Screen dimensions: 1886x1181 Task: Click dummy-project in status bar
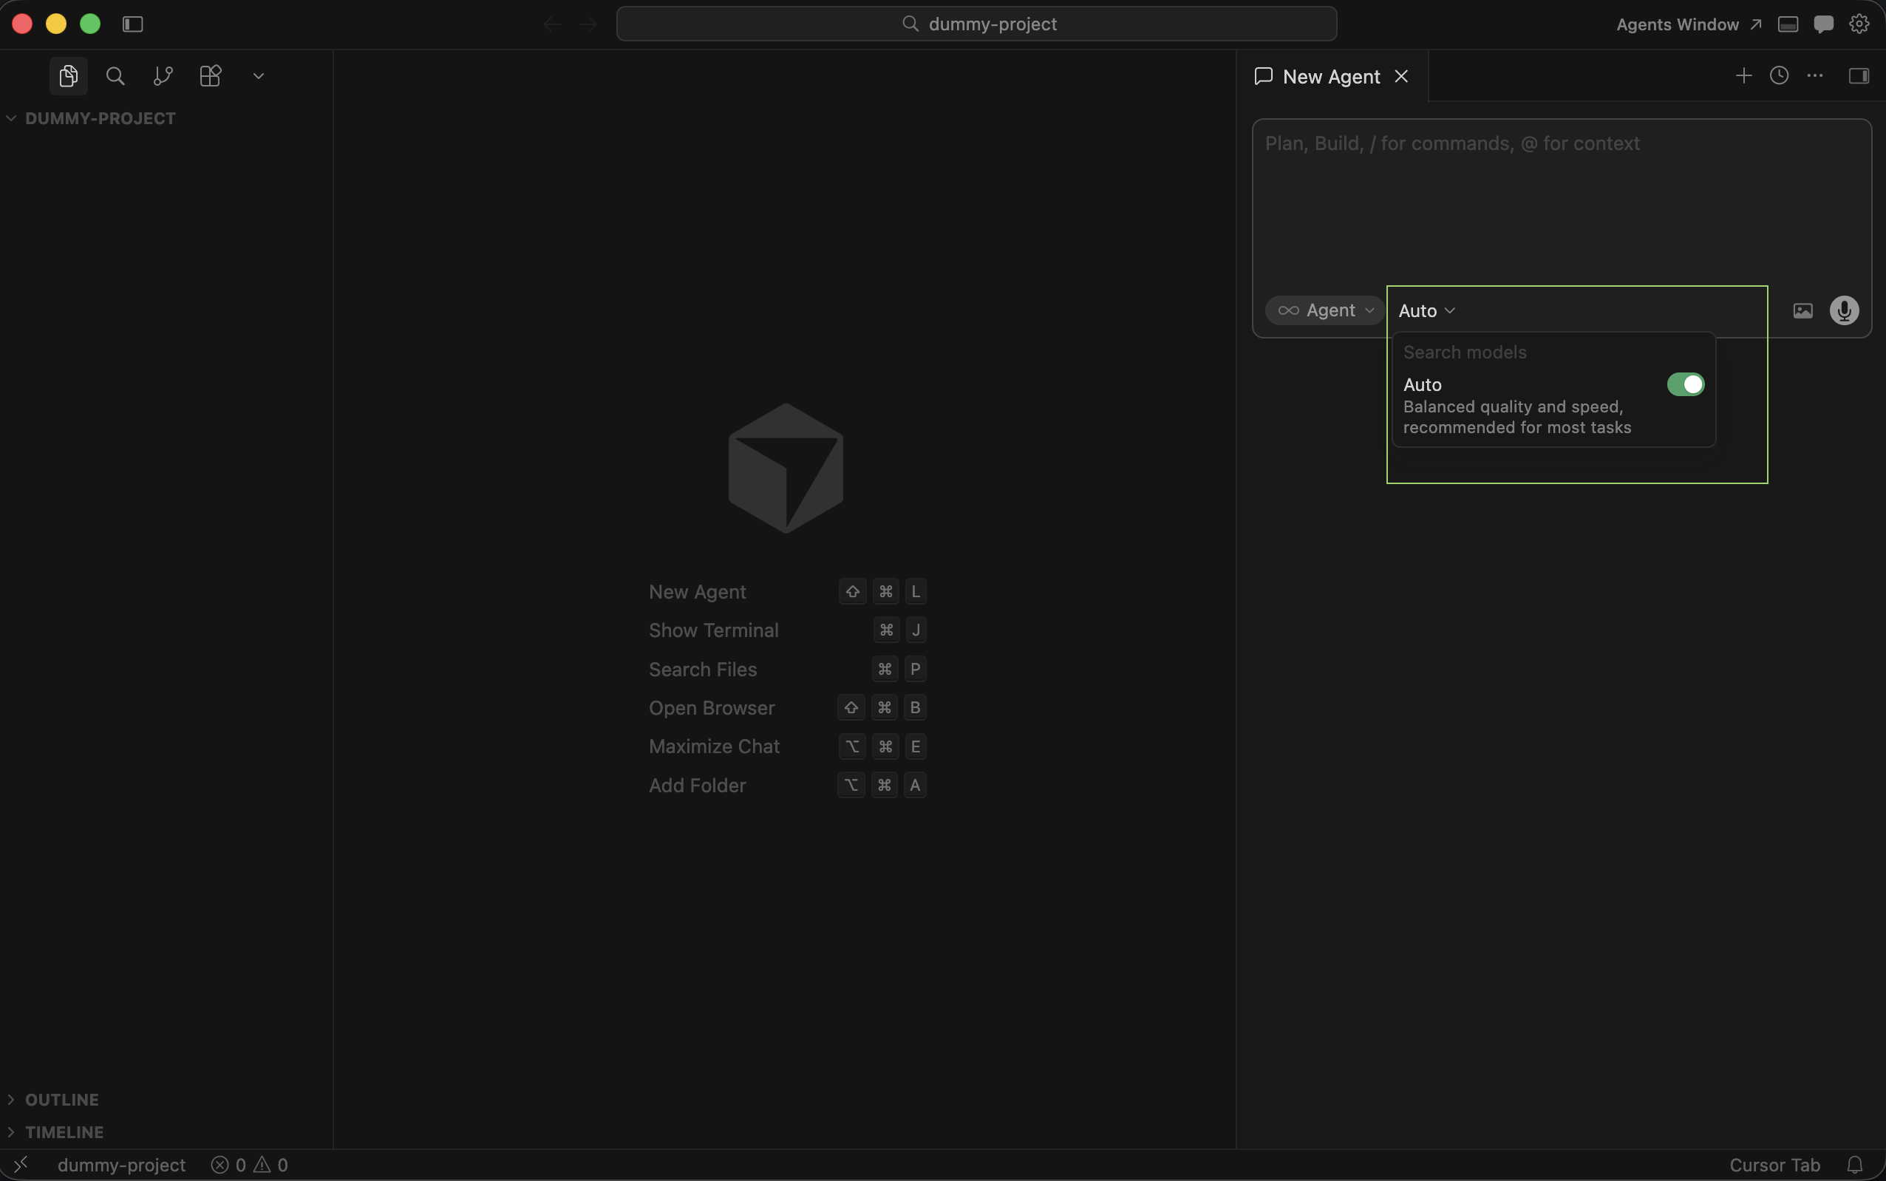[x=121, y=1165]
